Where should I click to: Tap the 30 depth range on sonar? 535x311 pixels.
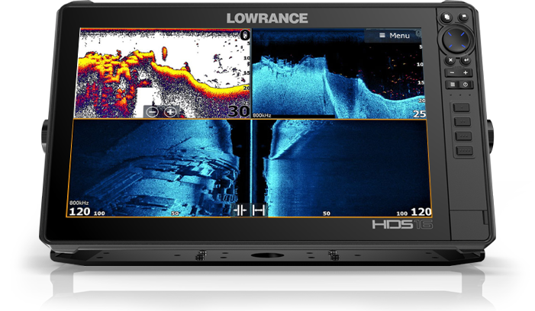(x=239, y=111)
